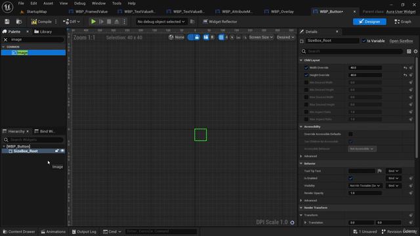
Task: Switch to the Bind Widgets tab
Action: [45, 131]
